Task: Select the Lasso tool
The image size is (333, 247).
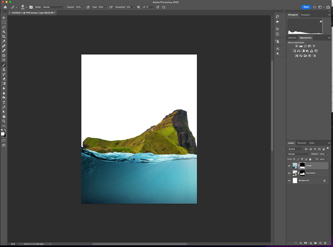Action: tap(4, 27)
